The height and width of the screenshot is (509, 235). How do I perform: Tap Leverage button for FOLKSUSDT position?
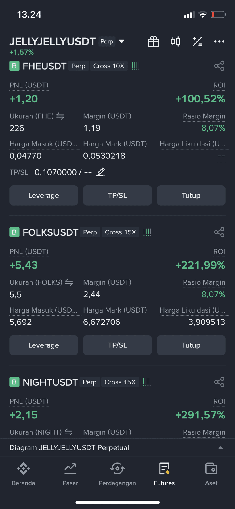(44, 345)
